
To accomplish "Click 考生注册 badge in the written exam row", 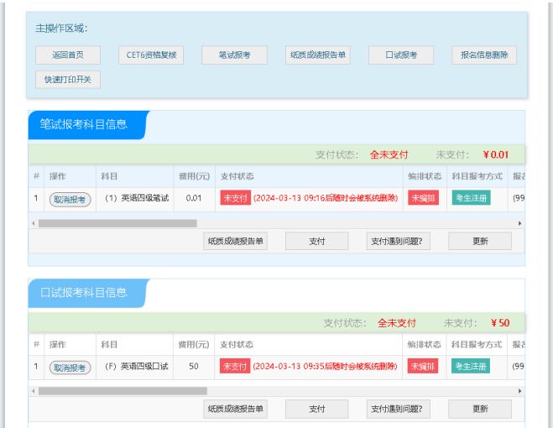I will click(x=471, y=198).
